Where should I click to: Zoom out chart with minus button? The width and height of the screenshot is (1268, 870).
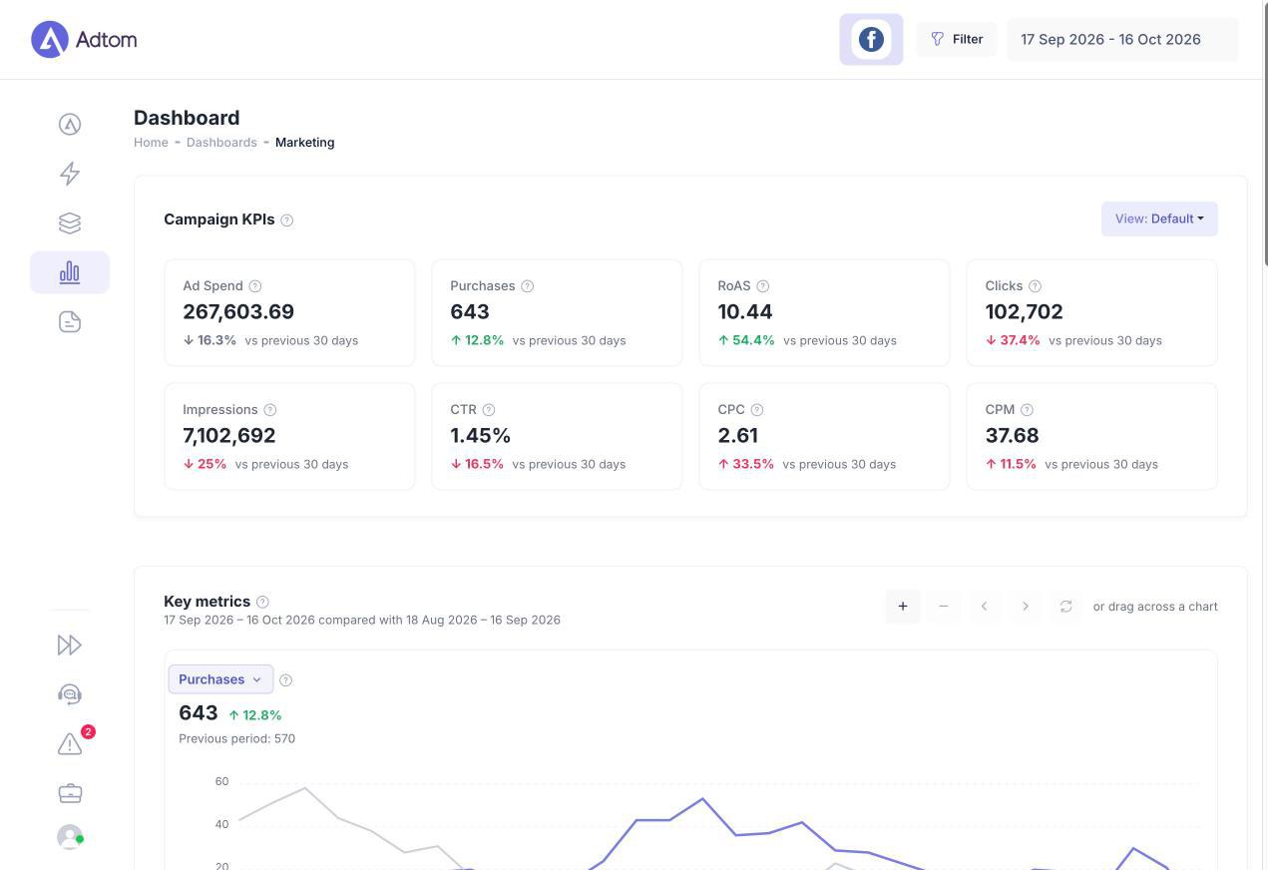click(x=943, y=607)
